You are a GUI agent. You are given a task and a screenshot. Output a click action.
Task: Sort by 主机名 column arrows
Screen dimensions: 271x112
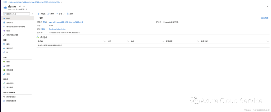[104, 41]
